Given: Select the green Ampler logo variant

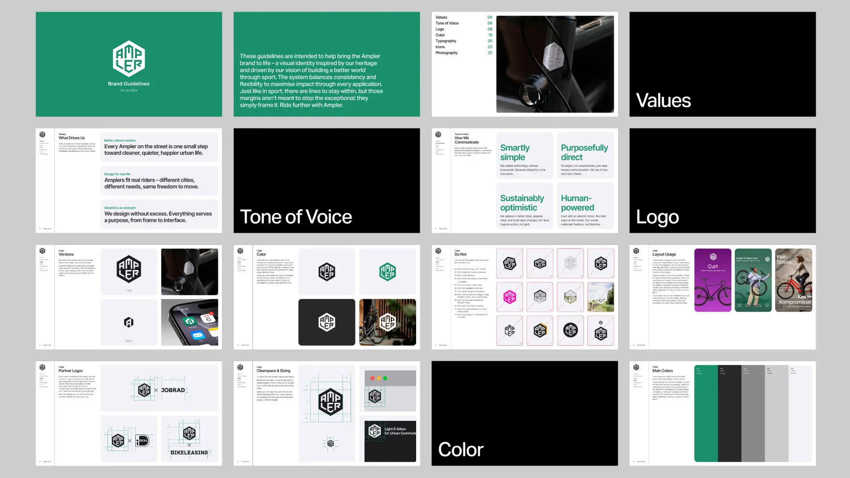Looking at the screenshot, I should tap(387, 271).
